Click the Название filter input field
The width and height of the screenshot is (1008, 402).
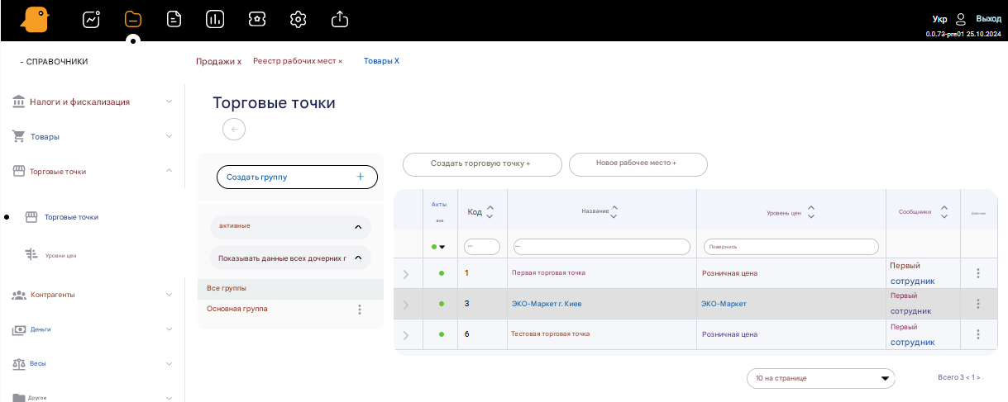(x=601, y=247)
